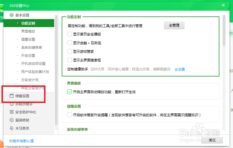
Task: Close the 360设置中心 dialog
Action: [223, 5]
